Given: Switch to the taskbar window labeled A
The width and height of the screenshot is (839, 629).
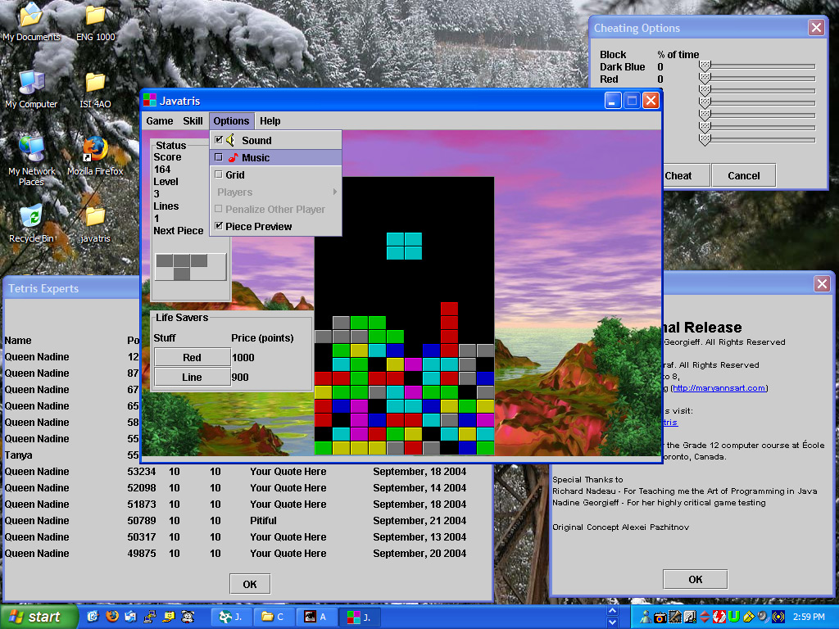Looking at the screenshot, I should click(317, 617).
